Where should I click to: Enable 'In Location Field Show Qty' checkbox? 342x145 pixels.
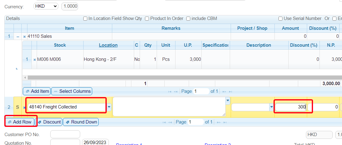85,19
